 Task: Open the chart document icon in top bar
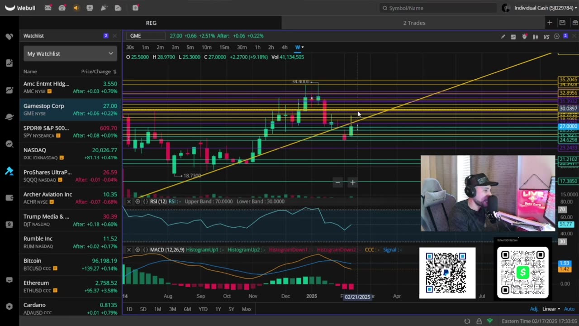coord(118,8)
